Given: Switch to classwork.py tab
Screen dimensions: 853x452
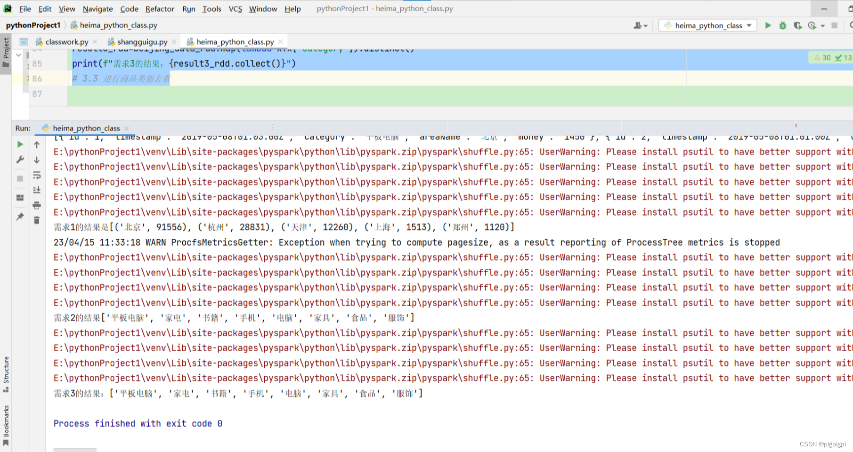Looking at the screenshot, I should (x=66, y=42).
